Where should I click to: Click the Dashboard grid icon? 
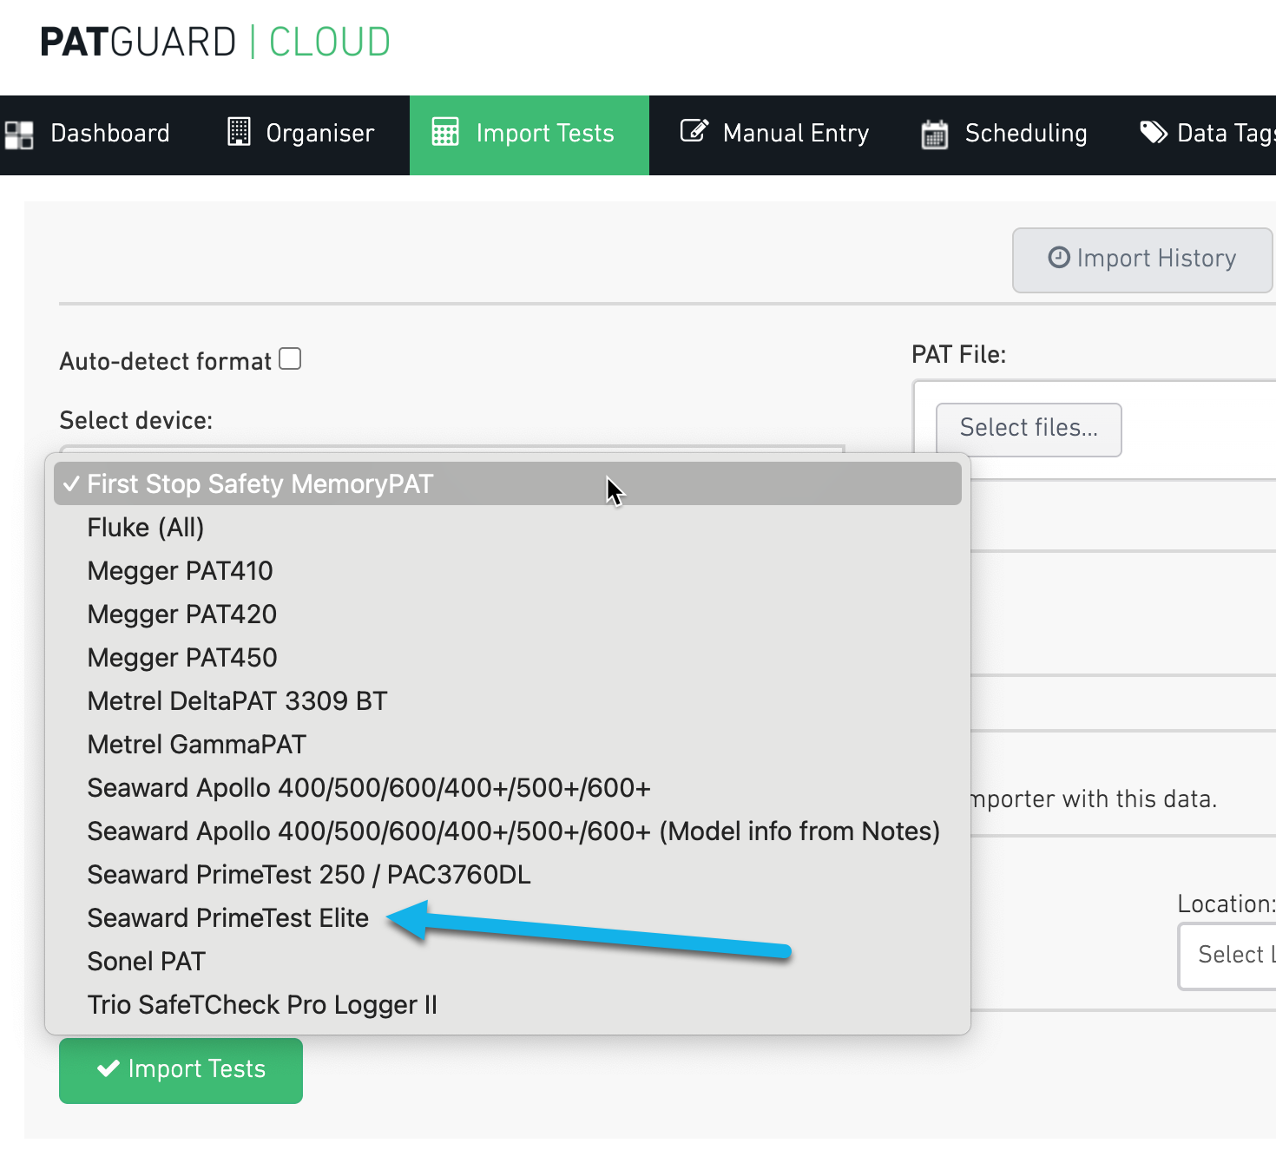point(19,135)
